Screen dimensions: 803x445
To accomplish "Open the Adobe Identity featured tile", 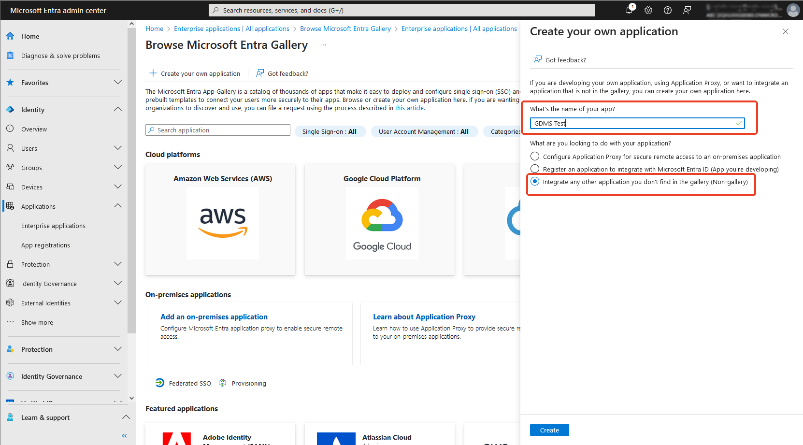I will point(220,434).
